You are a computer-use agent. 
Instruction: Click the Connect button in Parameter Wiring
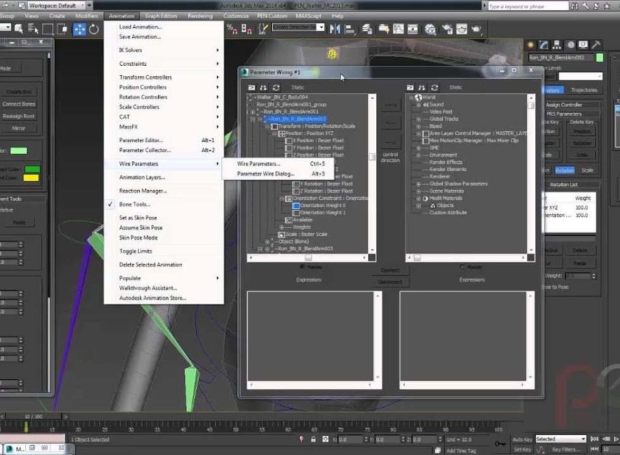pos(390,270)
